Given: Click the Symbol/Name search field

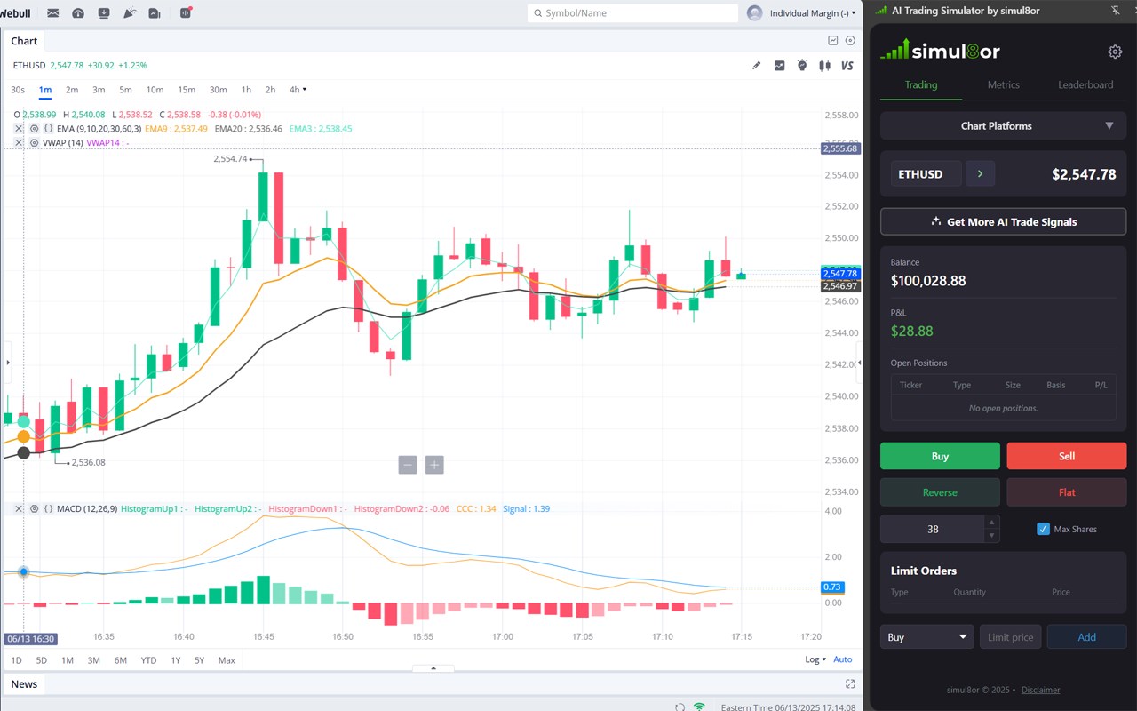Looking at the screenshot, I should [632, 13].
